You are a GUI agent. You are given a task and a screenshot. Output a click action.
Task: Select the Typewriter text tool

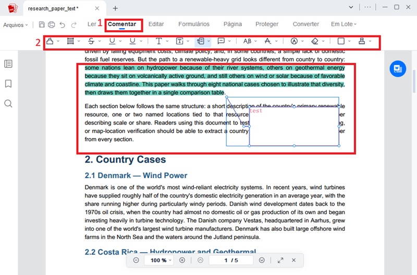159,41
